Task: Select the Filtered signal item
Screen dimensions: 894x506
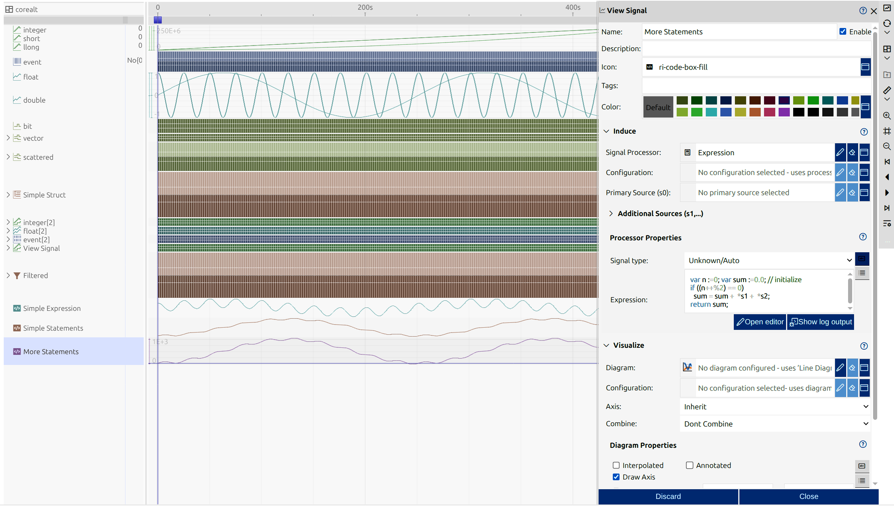Action: click(35, 275)
